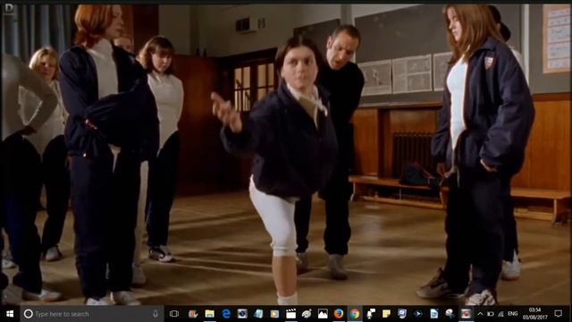Click the video frame with the fencing lesson
The height and width of the screenshot is (322, 572).
(286, 154)
